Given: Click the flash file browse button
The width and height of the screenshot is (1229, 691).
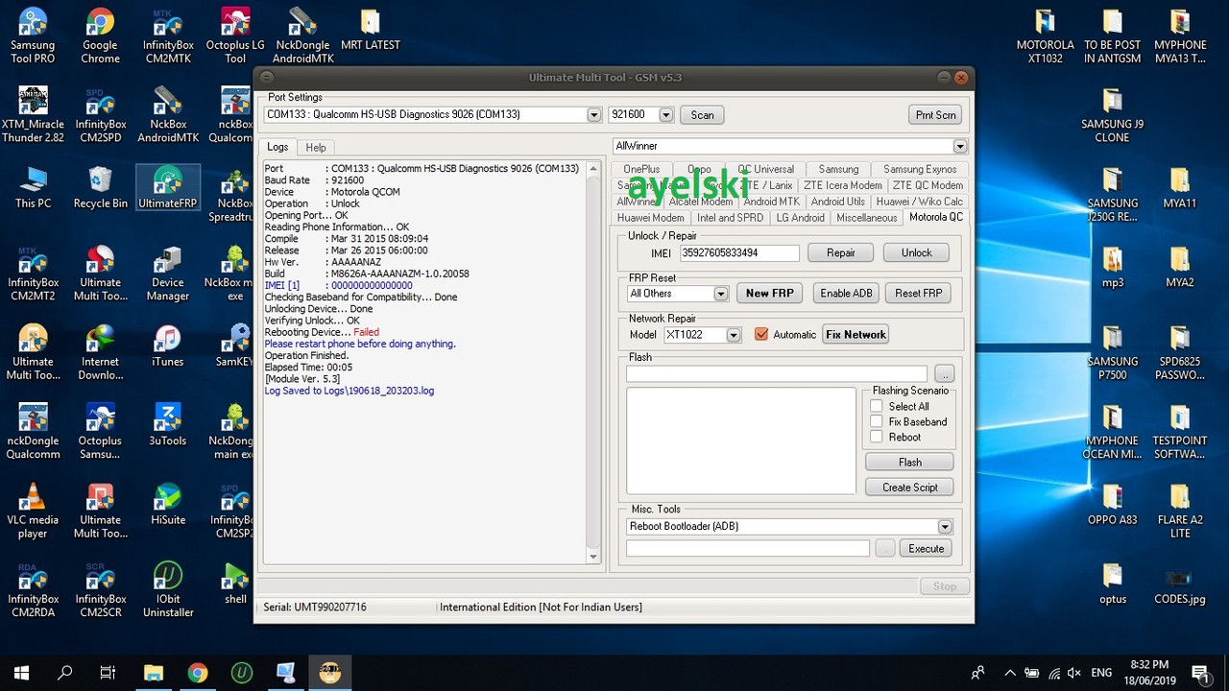Looking at the screenshot, I should click(x=944, y=373).
